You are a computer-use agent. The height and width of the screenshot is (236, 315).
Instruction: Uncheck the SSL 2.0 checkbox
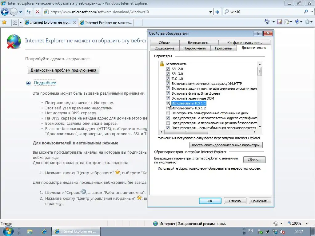(168, 69)
